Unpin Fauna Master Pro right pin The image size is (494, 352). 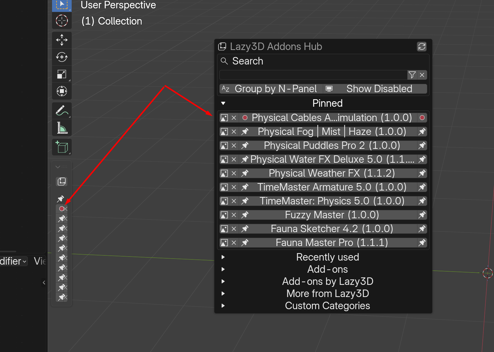click(x=422, y=243)
